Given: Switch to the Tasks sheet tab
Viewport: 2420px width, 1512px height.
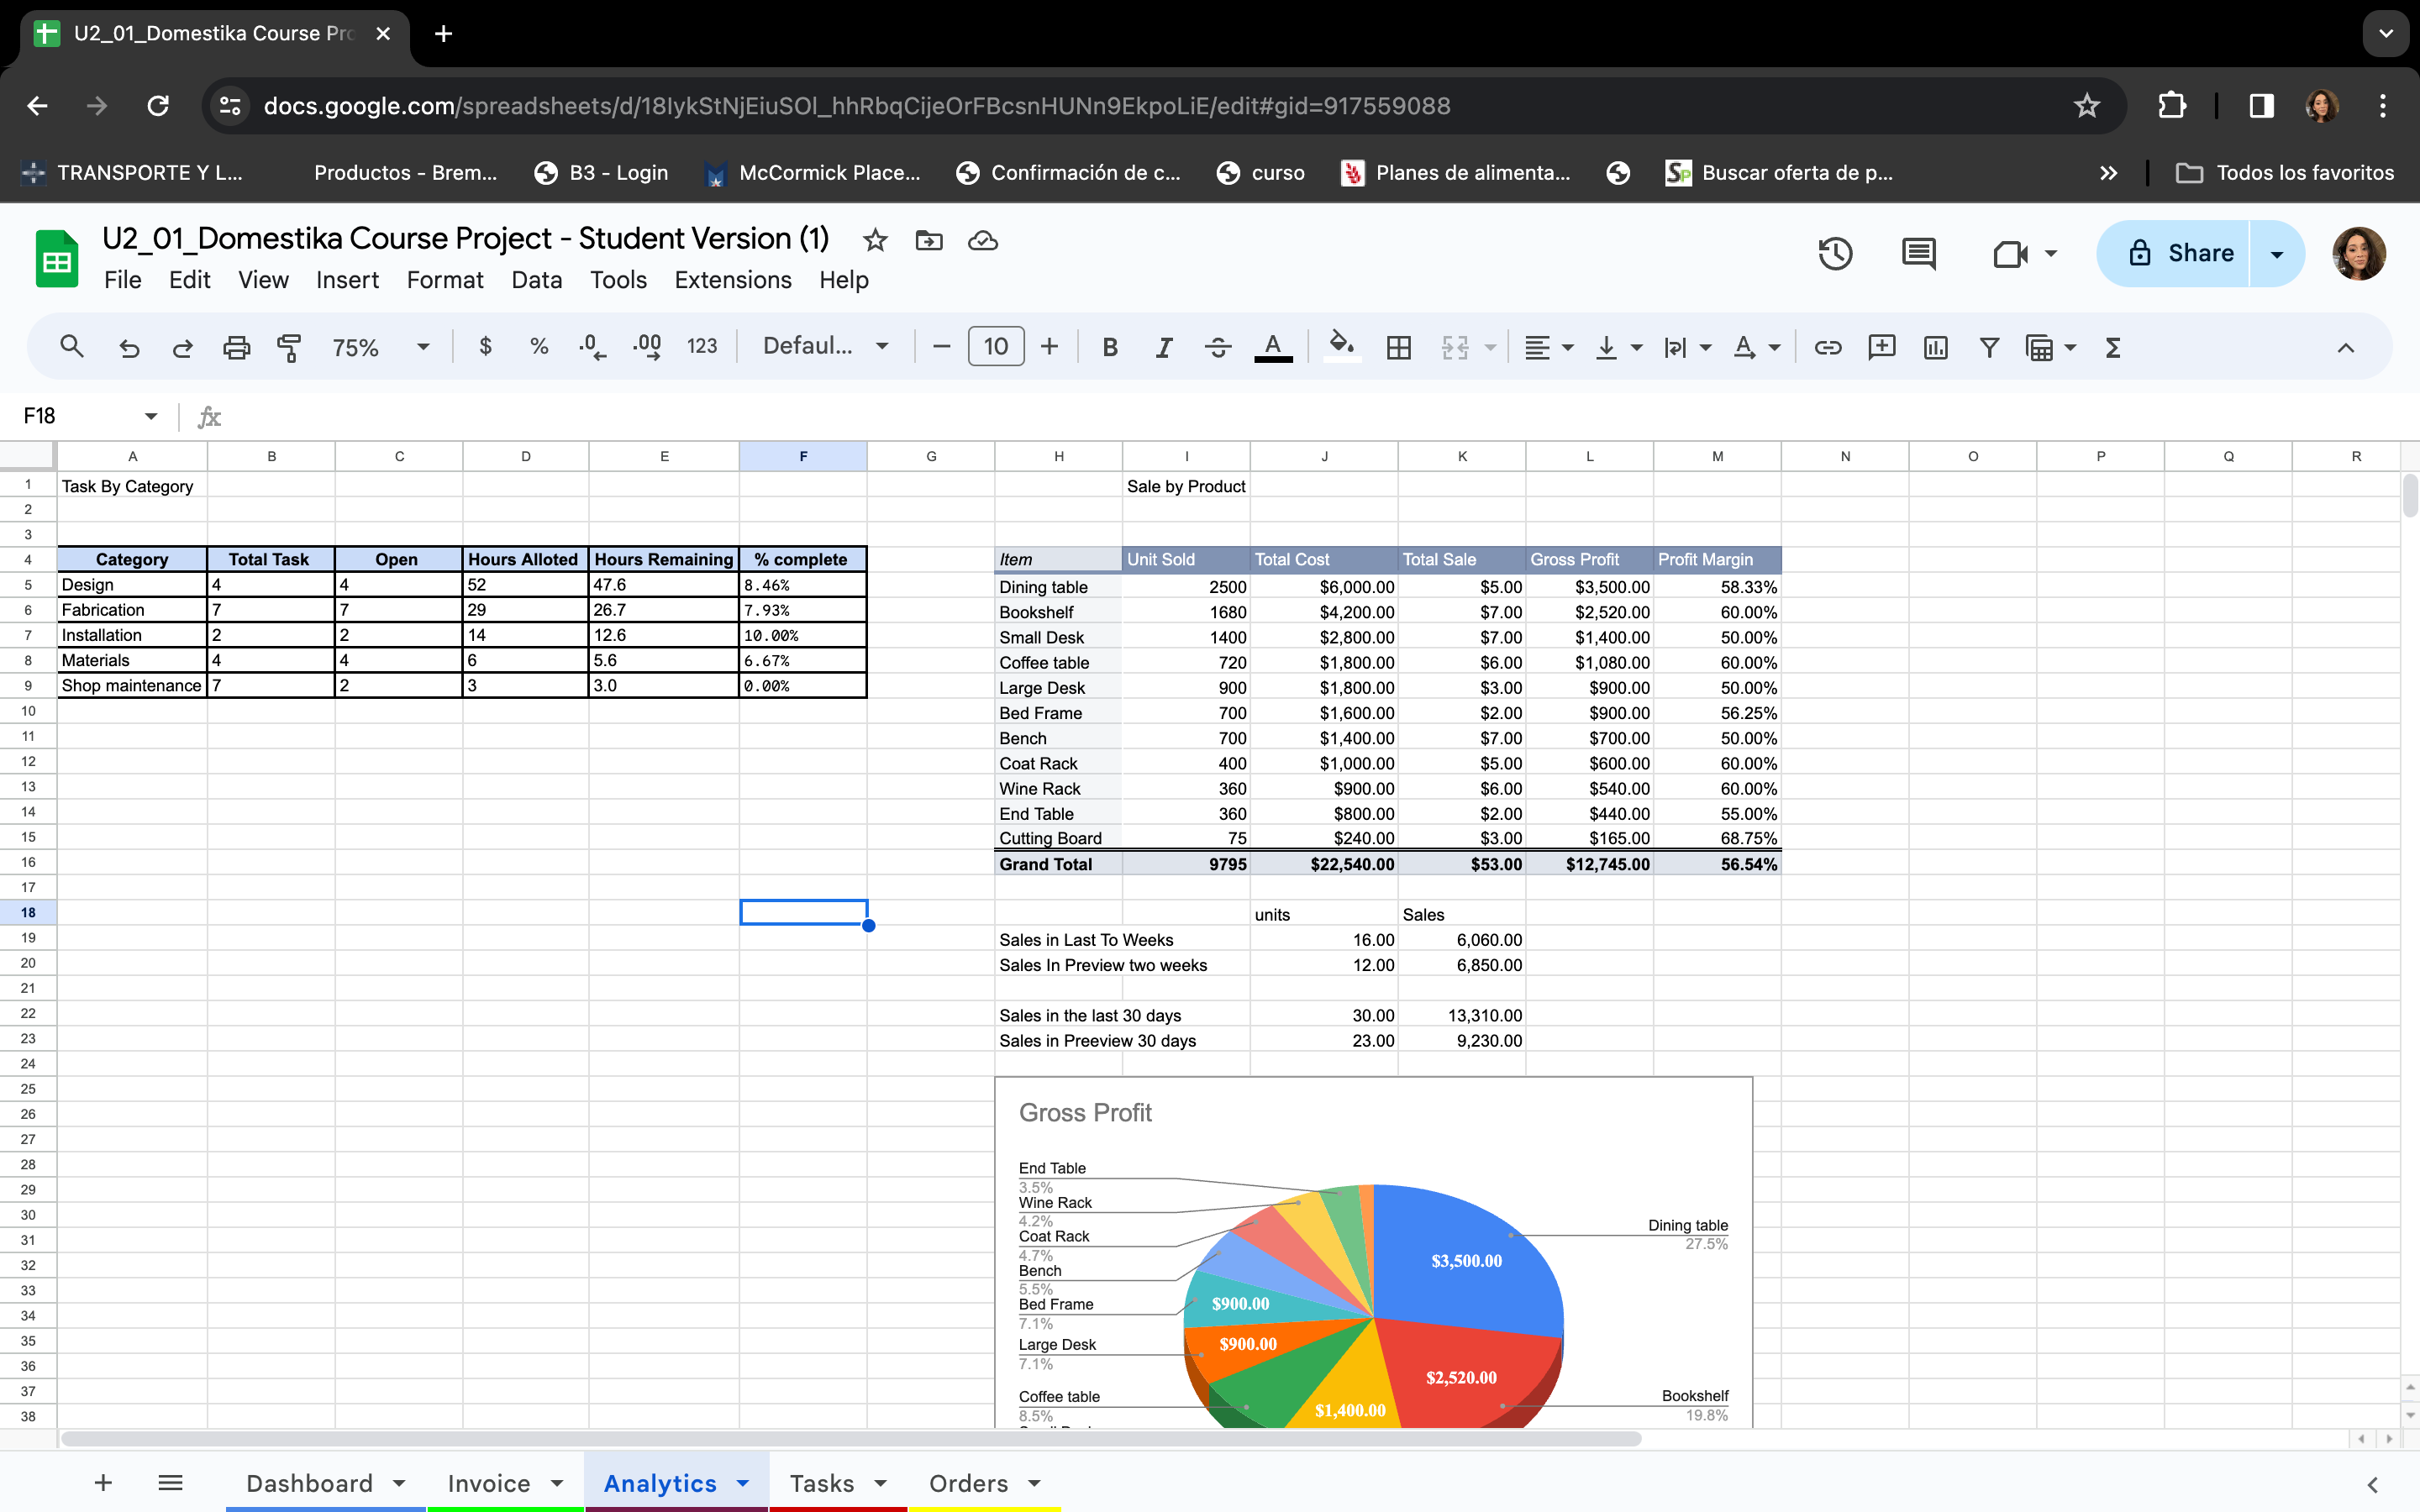Looking at the screenshot, I should click(822, 1483).
